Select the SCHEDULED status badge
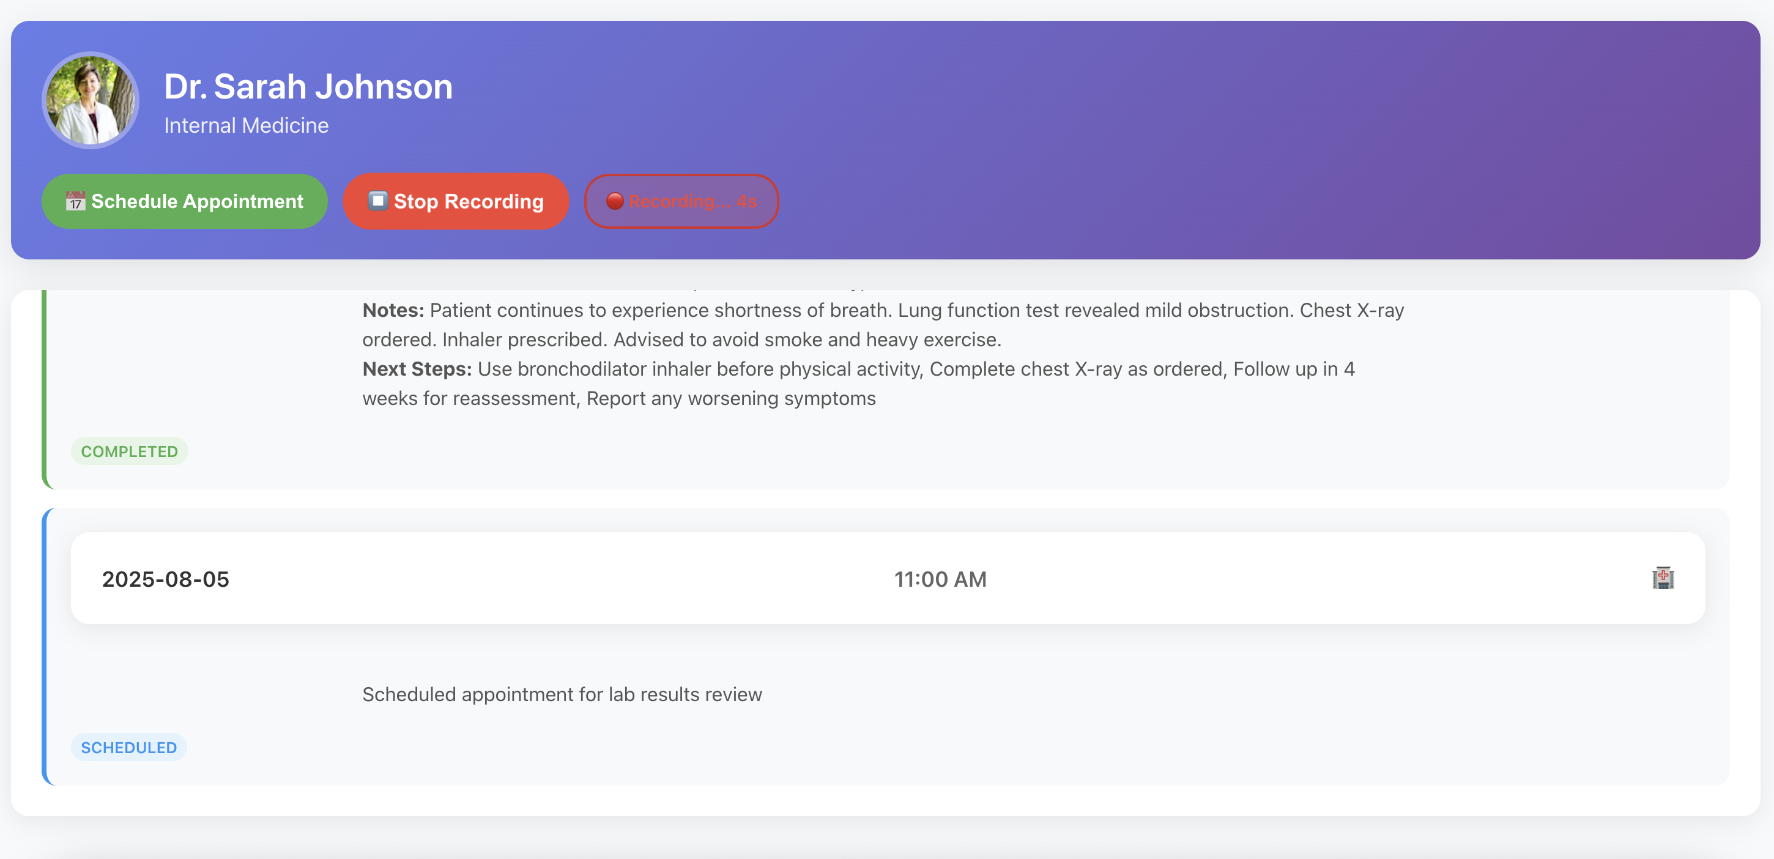Viewport: 1774px width, 859px height. coord(129,748)
